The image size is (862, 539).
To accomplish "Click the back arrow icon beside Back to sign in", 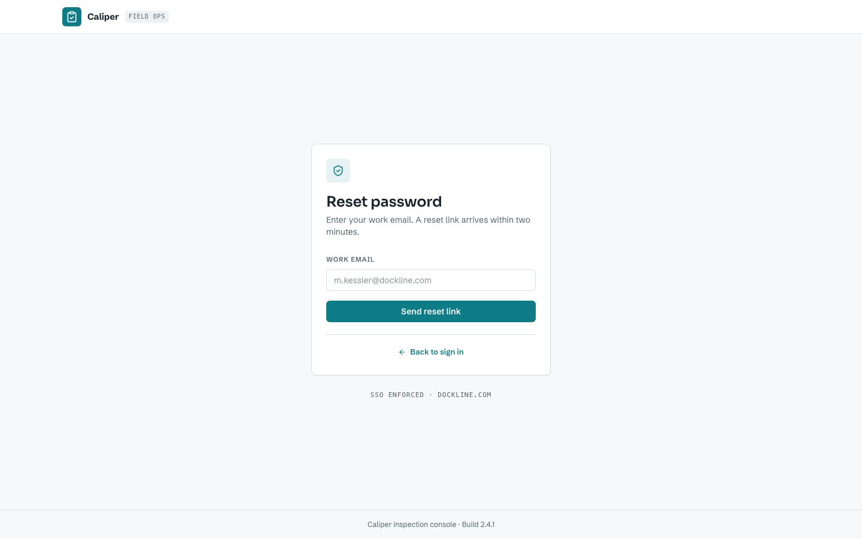I will click(x=402, y=352).
